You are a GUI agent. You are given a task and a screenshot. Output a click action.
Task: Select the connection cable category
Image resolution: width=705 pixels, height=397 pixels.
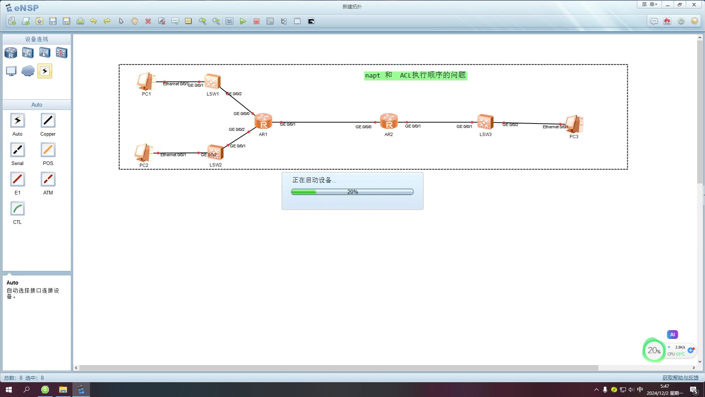pos(45,71)
